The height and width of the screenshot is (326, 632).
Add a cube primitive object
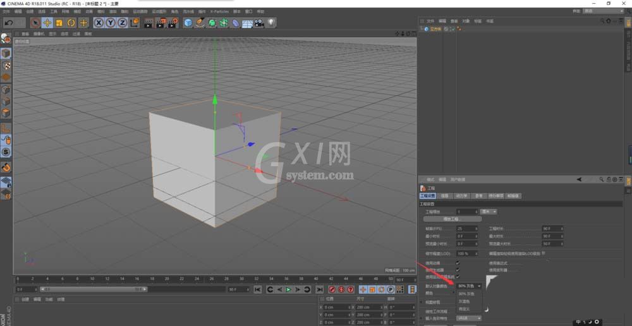188,23
